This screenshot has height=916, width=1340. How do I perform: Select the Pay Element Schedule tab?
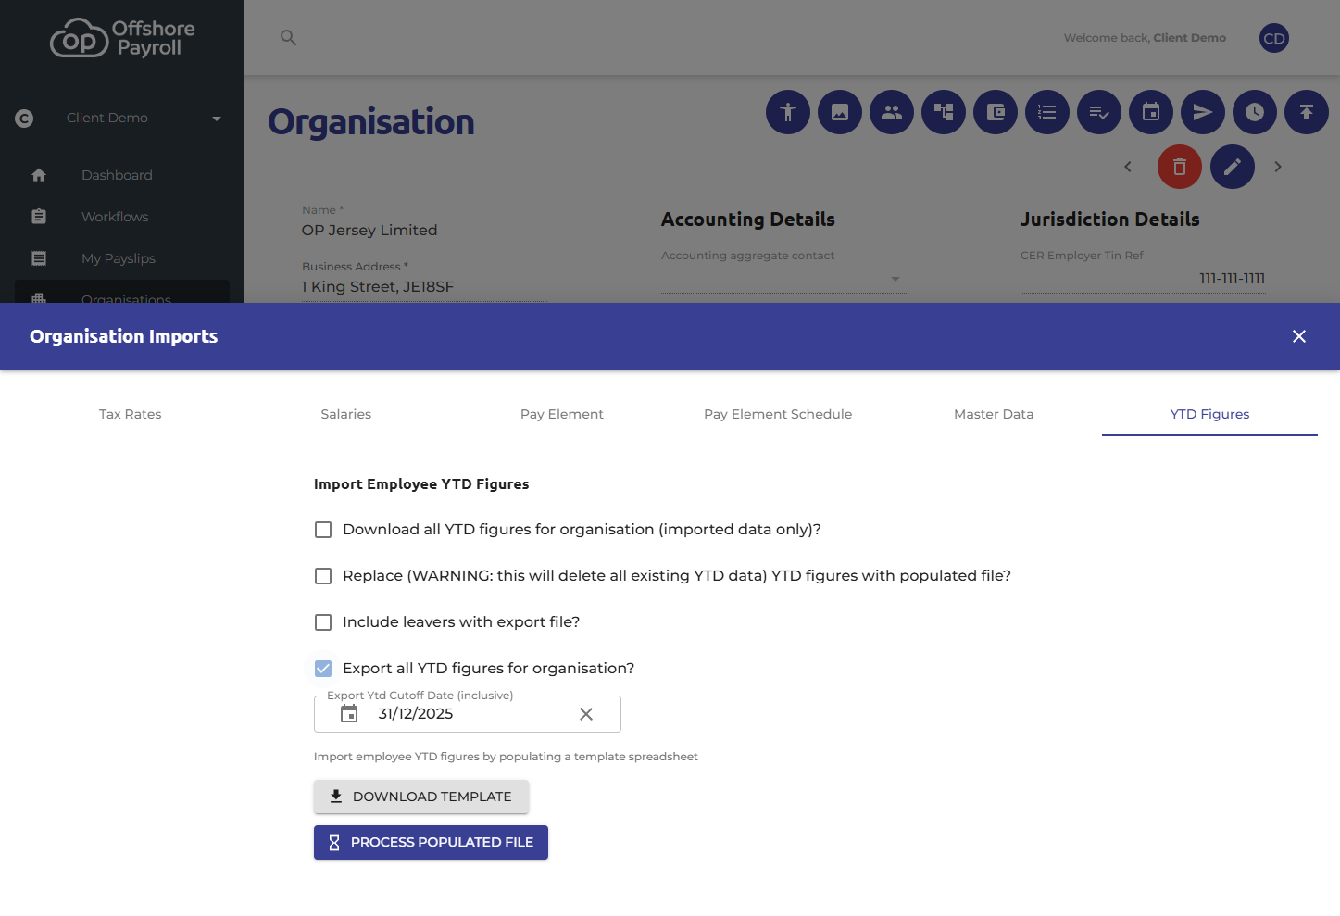(x=778, y=414)
